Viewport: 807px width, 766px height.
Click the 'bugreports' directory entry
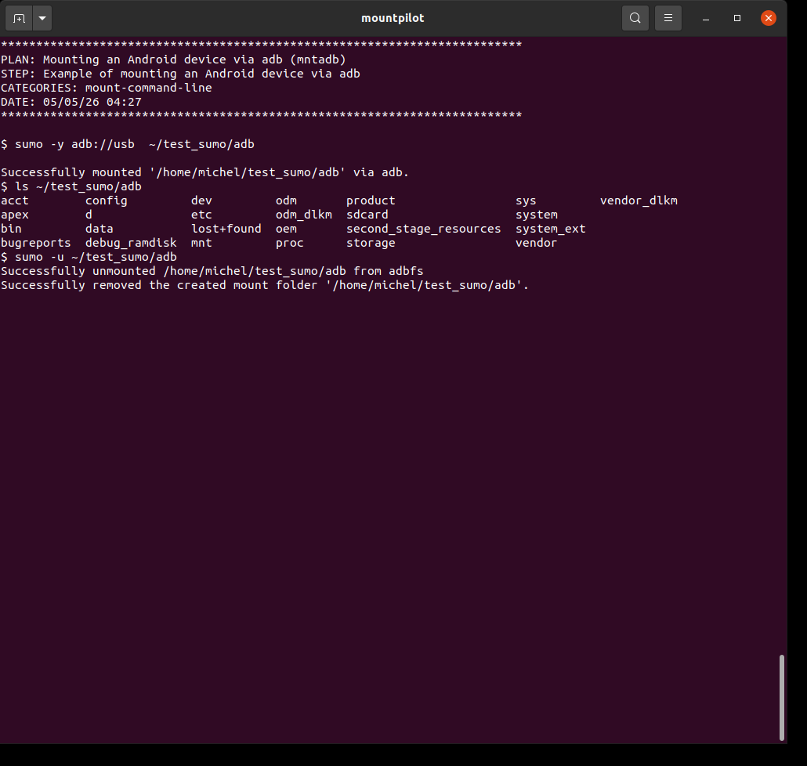(x=35, y=243)
